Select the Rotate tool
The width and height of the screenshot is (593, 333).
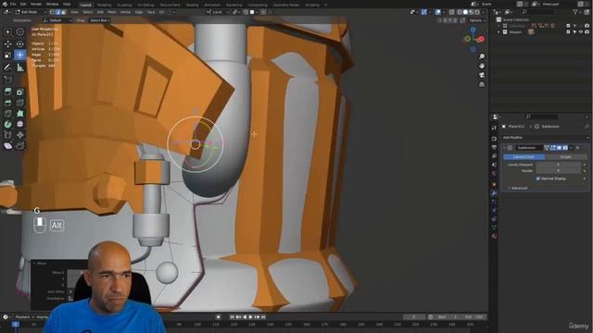tap(20, 43)
